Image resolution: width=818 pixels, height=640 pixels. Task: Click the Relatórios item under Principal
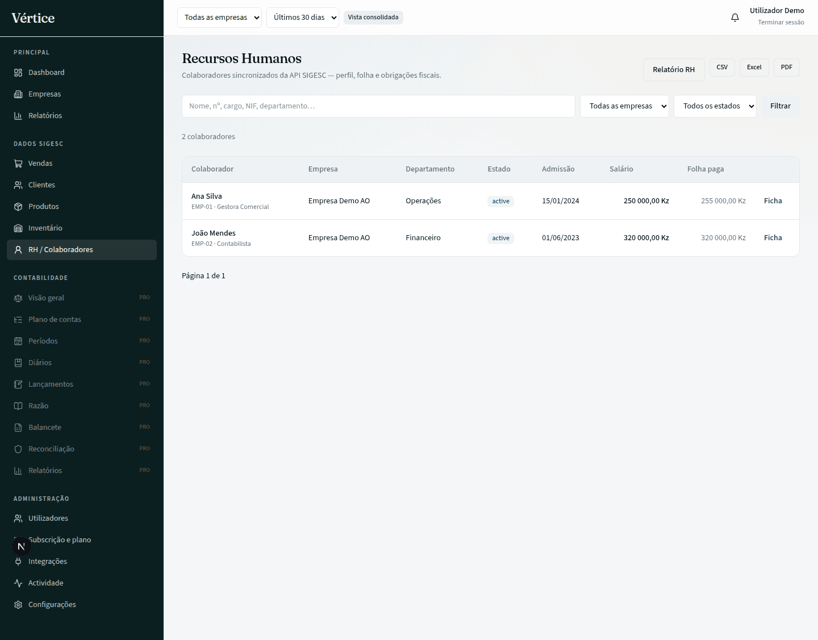pyautogui.click(x=82, y=116)
